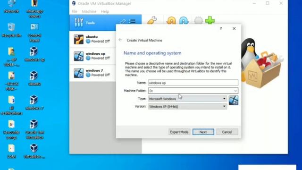Viewport: 302px width, 170px height.
Task: Select the windows xp virtual machine entry
Action: click(92, 56)
